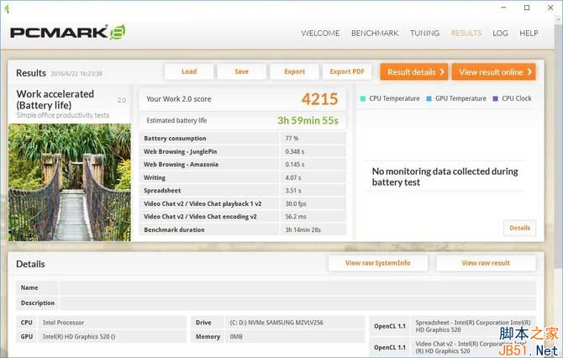563x358 pixels.
Task: Click the Description input field
Action: tap(297, 303)
